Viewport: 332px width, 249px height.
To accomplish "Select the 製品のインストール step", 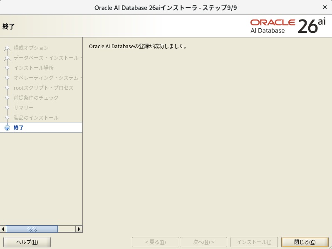I will tap(36, 118).
